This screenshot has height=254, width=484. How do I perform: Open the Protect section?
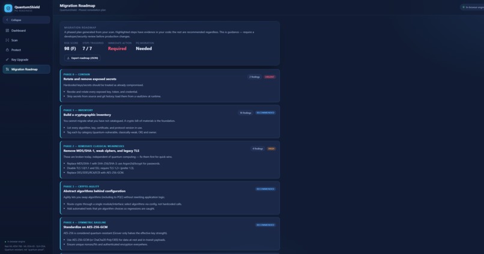click(x=26, y=50)
